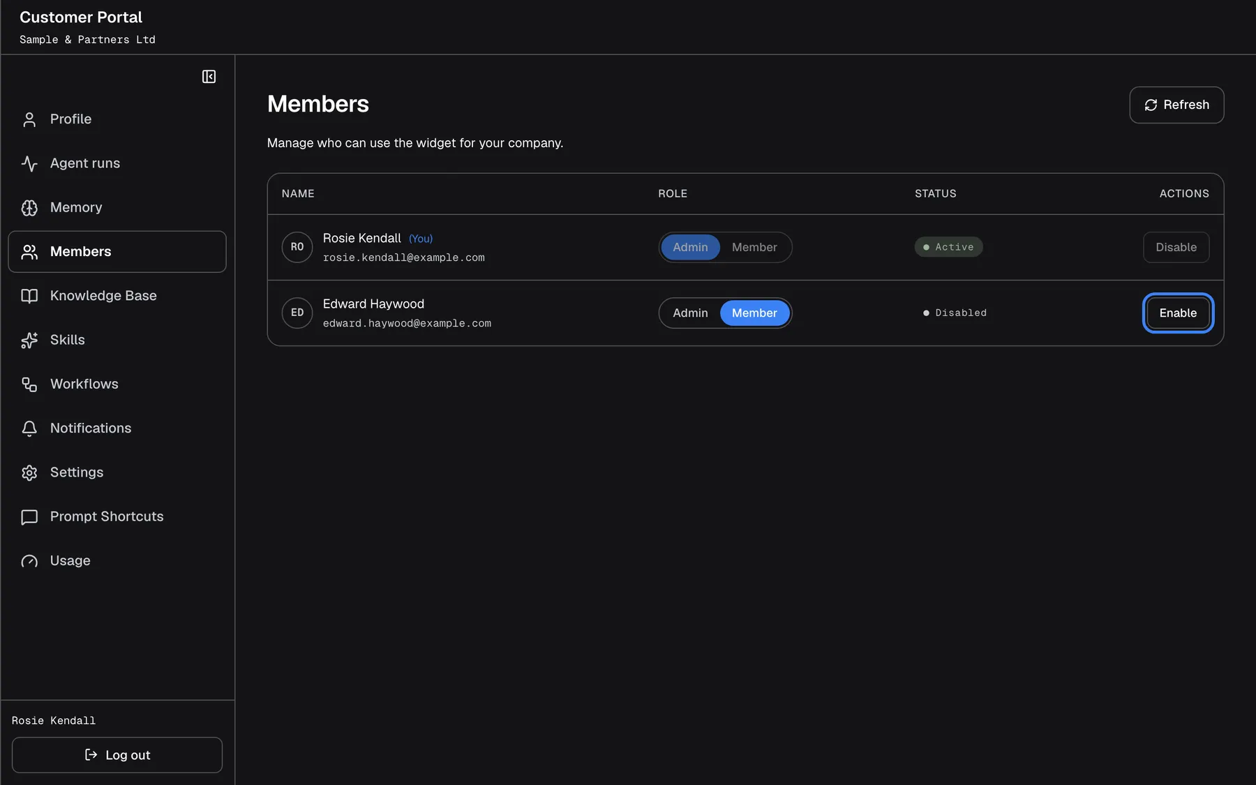
Task: Click the Disabled status label
Action: pyautogui.click(x=955, y=313)
